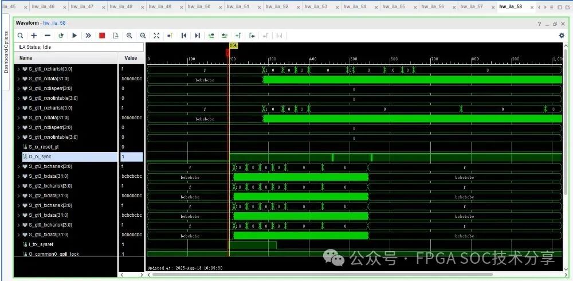Click the highlighted O_rx_sync value 1
Viewport: 573px width, 281px height.
pyautogui.click(x=131, y=157)
